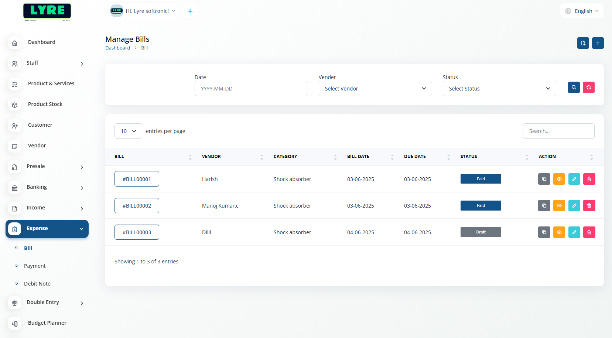The height and width of the screenshot is (338, 612).
Task: Open the #BILL00002 bill link
Action: [x=137, y=206]
